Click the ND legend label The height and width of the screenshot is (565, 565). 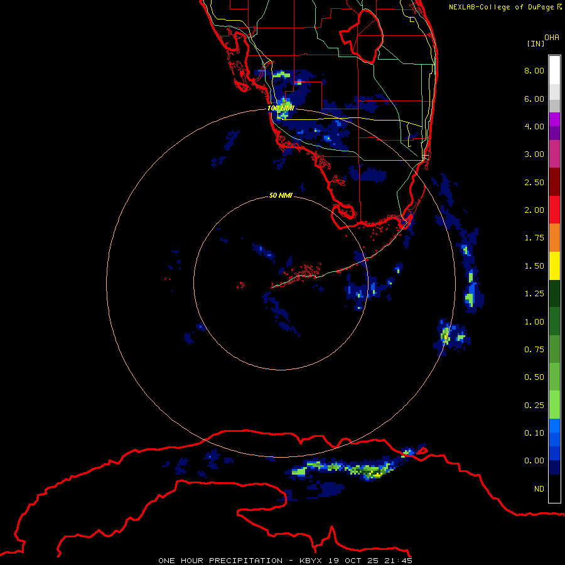pyautogui.click(x=539, y=489)
